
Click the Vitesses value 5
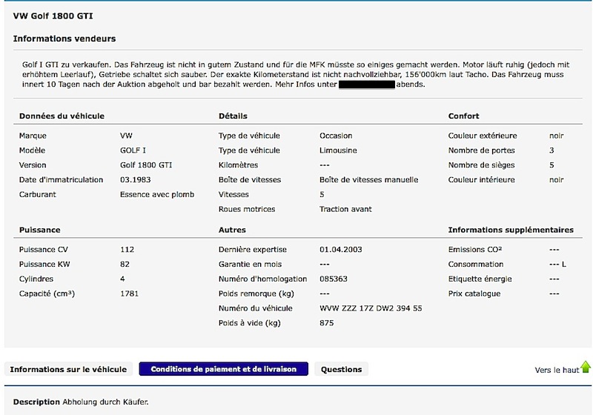click(x=322, y=195)
